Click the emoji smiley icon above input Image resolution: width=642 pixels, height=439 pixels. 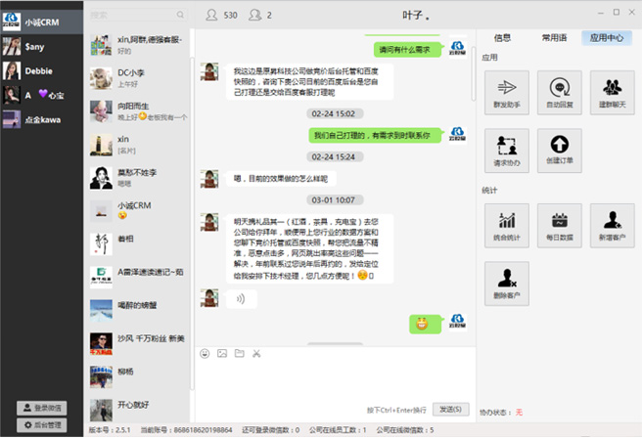(x=205, y=354)
